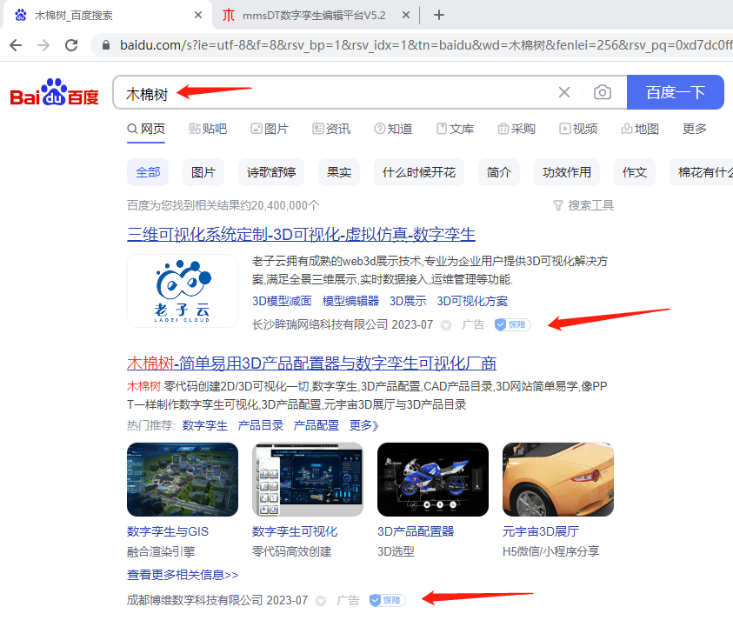Open the 木棉树-简单易用3D产品配置器 result title
This screenshot has width=733, height=627.
(x=311, y=363)
